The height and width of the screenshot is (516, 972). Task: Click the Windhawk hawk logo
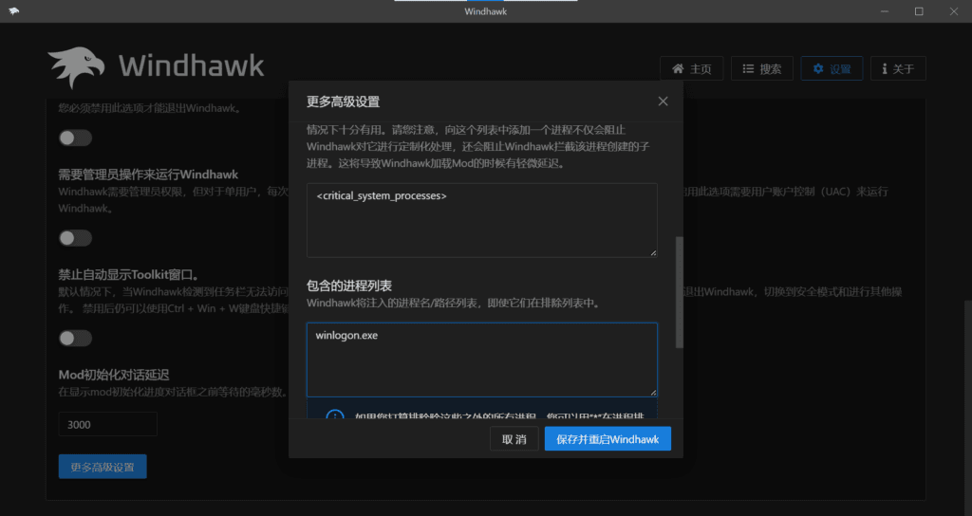[76, 67]
